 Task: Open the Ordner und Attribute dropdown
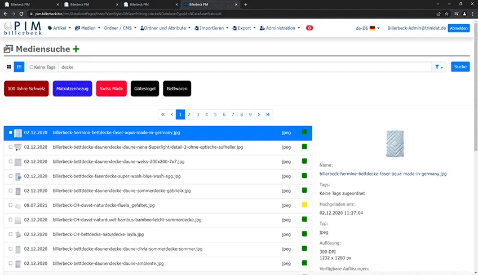click(165, 28)
